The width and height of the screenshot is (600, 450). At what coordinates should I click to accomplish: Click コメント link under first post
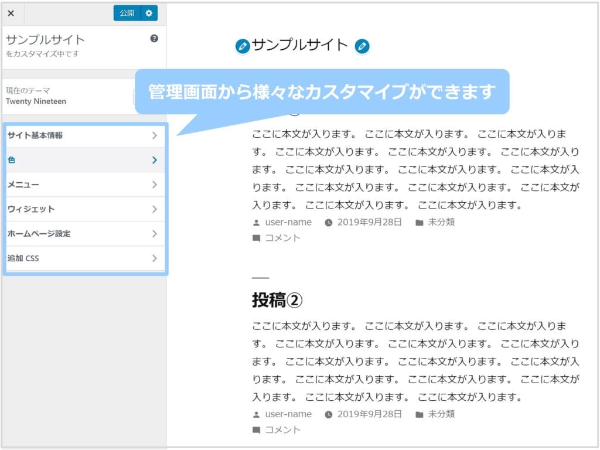pyautogui.click(x=282, y=238)
